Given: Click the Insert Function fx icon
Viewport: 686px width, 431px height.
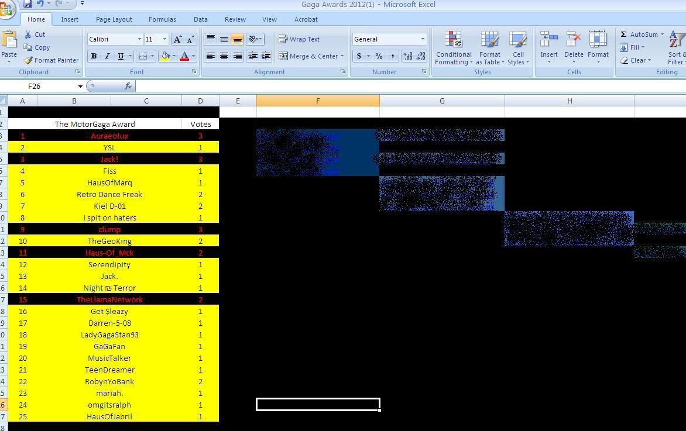Looking at the screenshot, I should 128,86.
